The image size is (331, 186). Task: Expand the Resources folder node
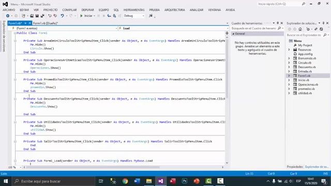pos(289,50)
